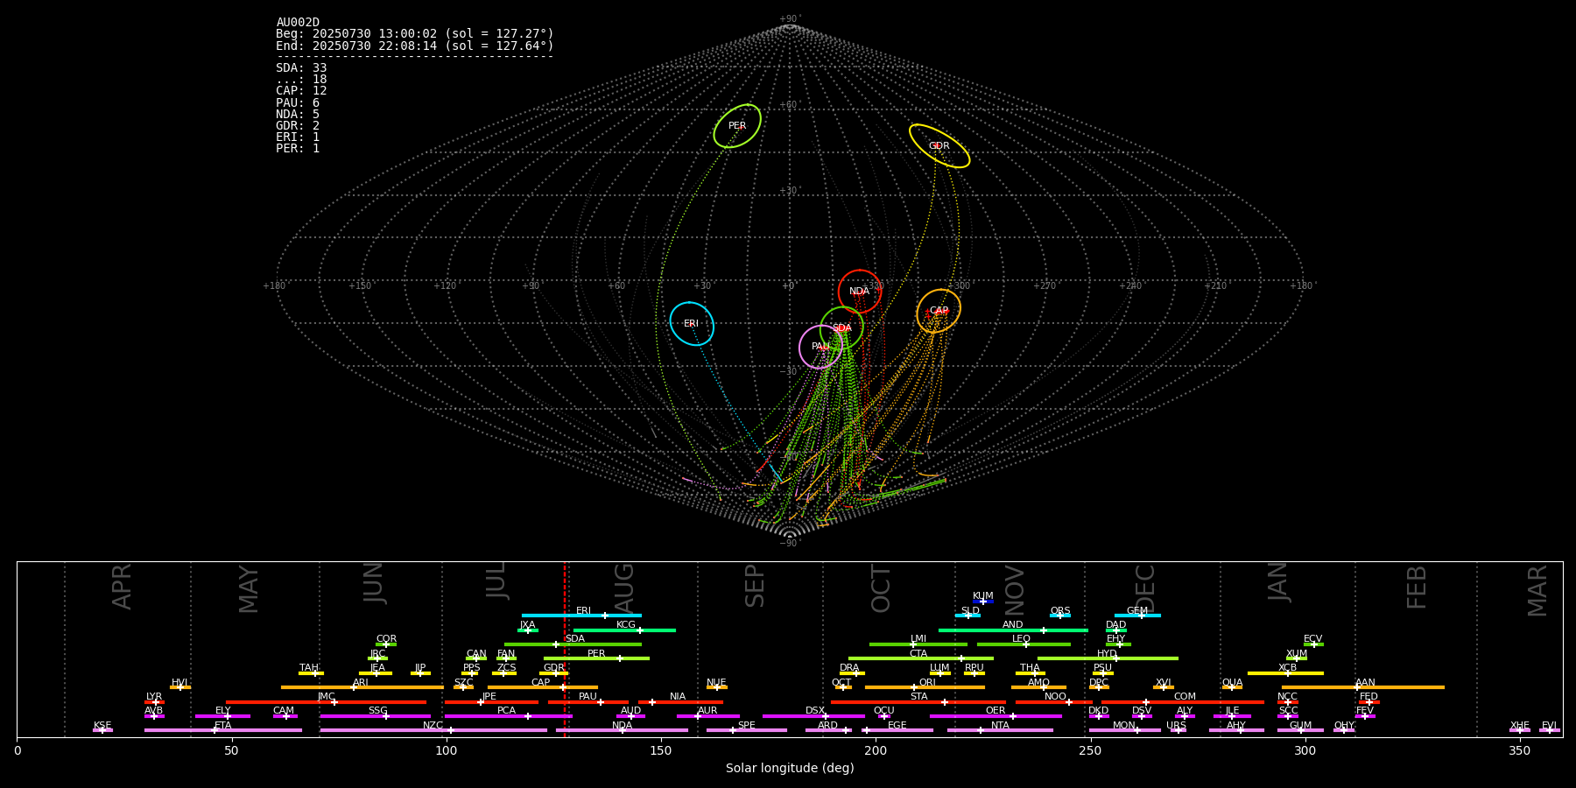The image size is (1576, 788).
Task: Select the red JMC shower bar
Action: pos(327,702)
